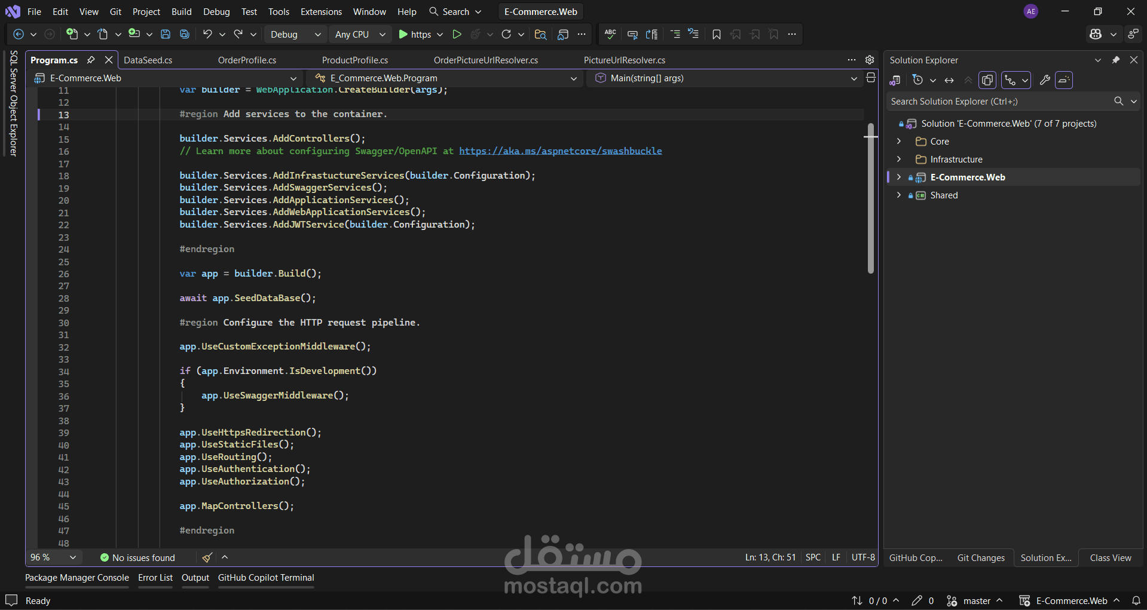Screen dimensions: 1147x610
Task: Open the Main(string[] args) member dropdown
Action: tap(726, 78)
